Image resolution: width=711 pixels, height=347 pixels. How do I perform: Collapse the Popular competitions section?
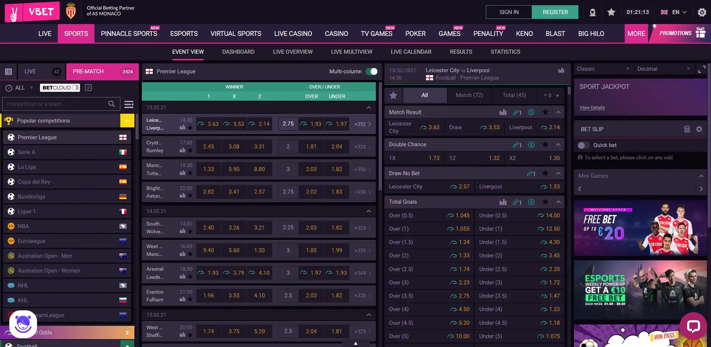[127, 121]
